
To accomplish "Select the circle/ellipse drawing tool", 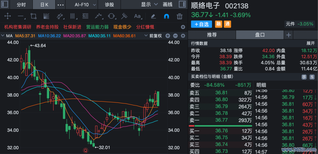I will coord(111,16).
